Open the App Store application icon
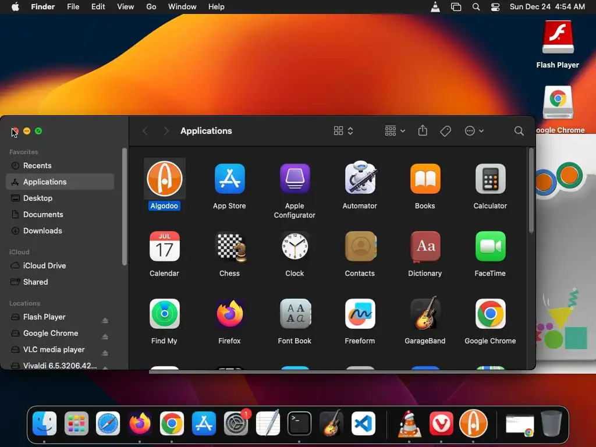 tap(229, 179)
